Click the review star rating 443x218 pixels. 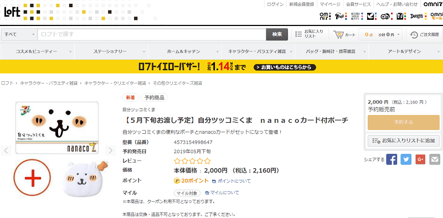coord(192,161)
